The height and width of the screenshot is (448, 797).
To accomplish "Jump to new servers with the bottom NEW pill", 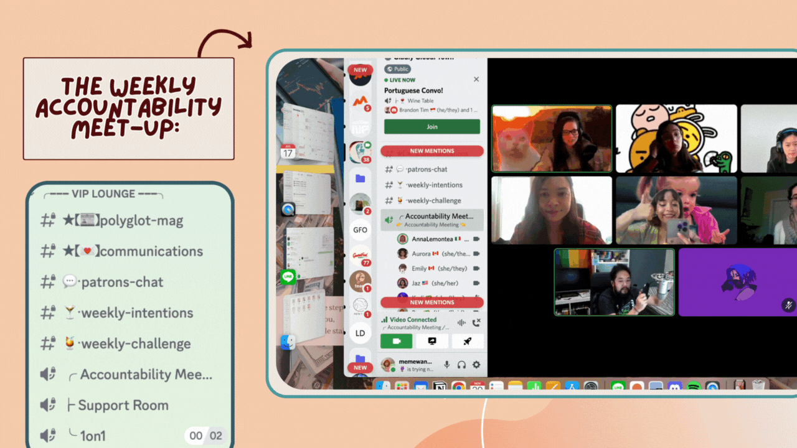I will click(x=361, y=368).
